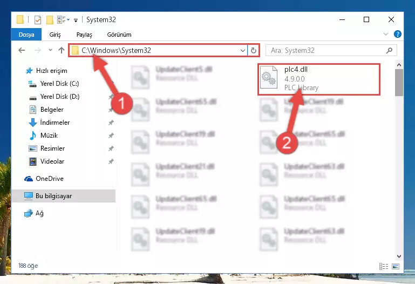The image size is (415, 284).
Task: Click the Properties quick access icon
Action: pos(38,20)
